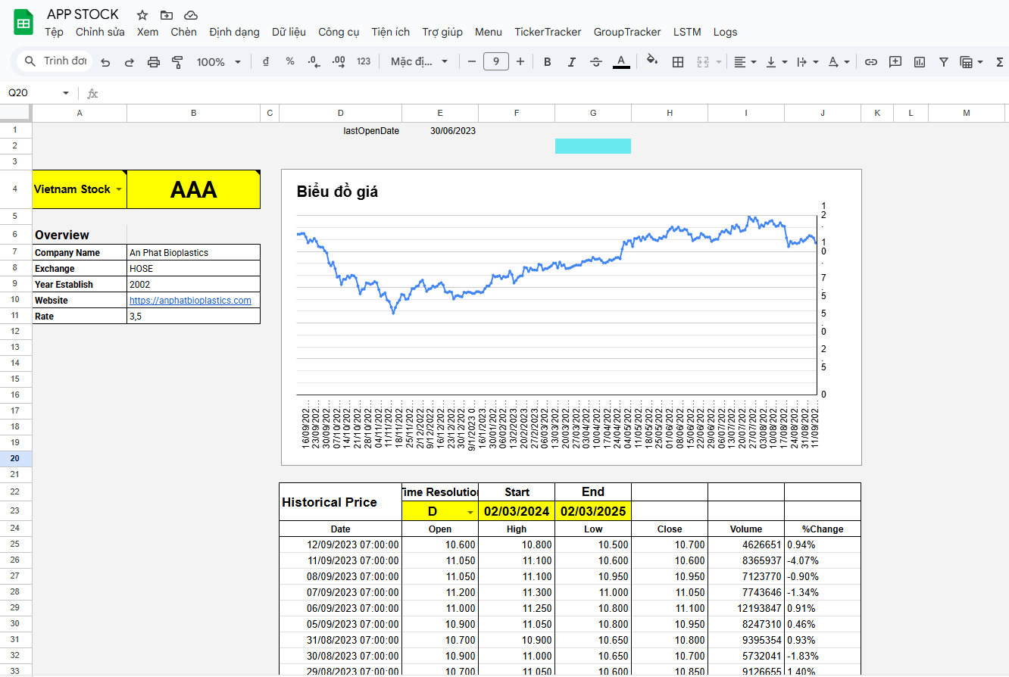Open zoom 100% dropdown
Image resolution: width=1009 pixels, height=677 pixels.
219,62
